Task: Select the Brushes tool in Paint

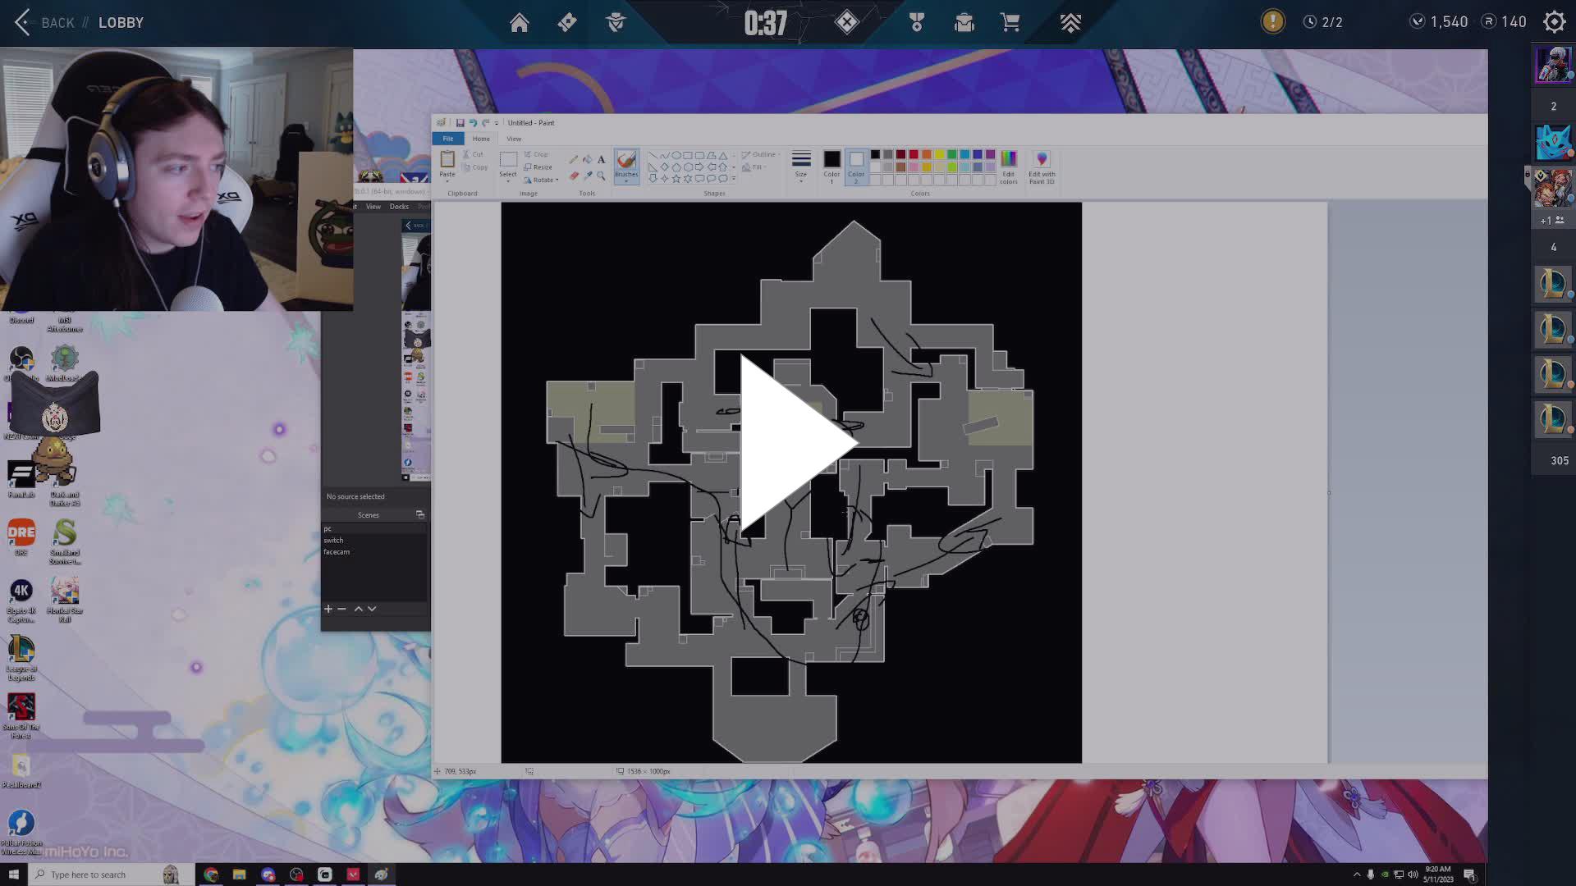Action: click(x=625, y=164)
